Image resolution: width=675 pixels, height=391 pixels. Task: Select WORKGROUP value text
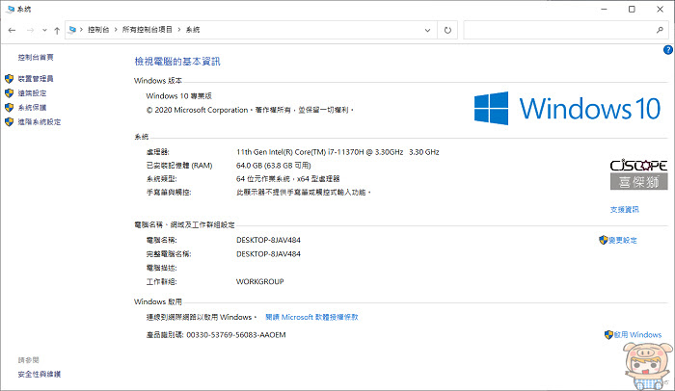[260, 282]
